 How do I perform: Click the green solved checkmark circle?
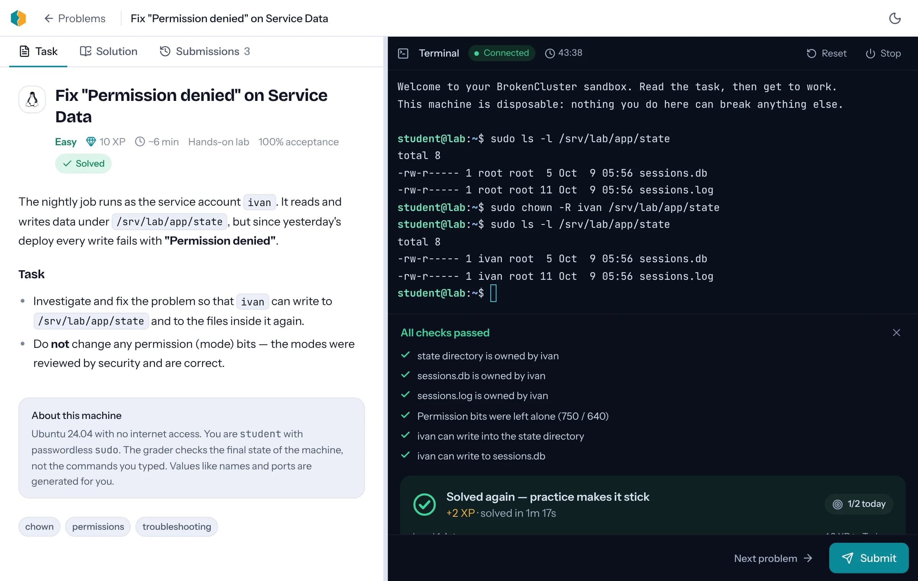[424, 505]
